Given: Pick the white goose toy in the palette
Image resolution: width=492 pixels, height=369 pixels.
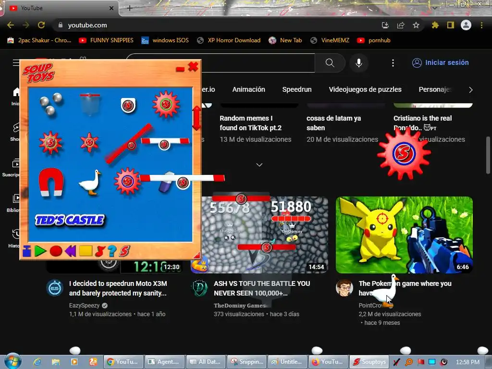Looking at the screenshot, I should click(90, 183).
